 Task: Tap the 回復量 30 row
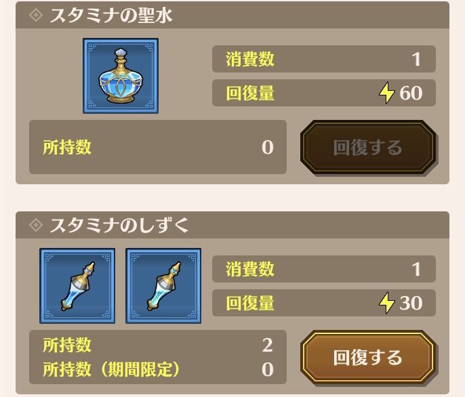324,303
